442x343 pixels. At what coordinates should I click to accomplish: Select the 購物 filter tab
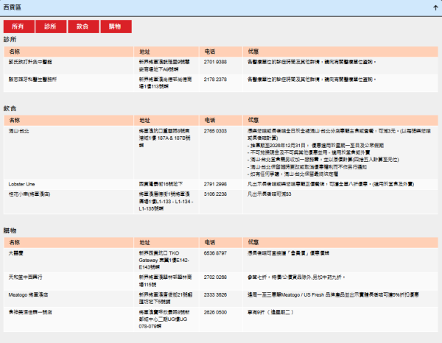(116, 26)
